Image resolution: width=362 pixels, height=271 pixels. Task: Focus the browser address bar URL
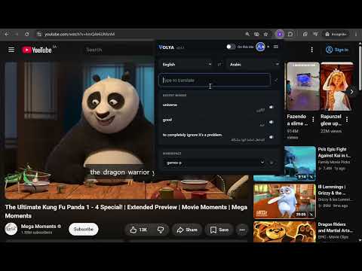pyautogui.click(x=79, y=34)
